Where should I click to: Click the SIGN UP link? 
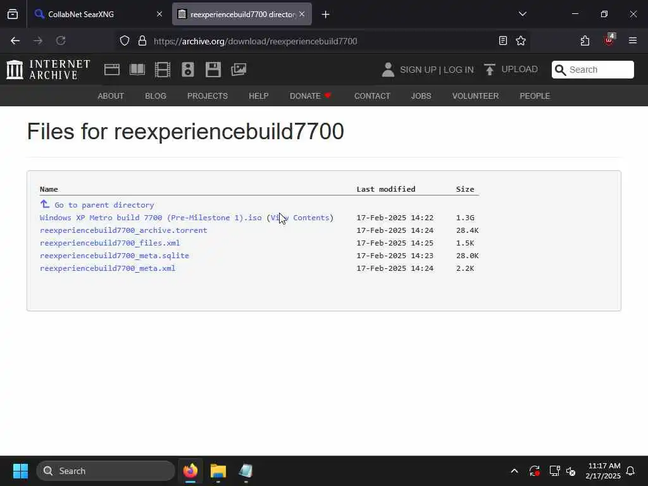(418, 70)
